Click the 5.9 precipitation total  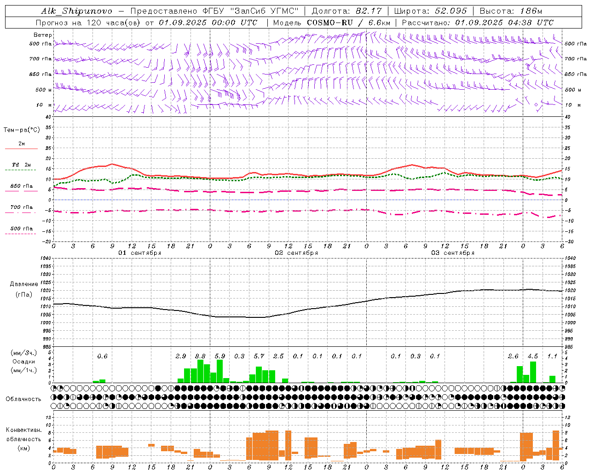click(x=220, y=356)
